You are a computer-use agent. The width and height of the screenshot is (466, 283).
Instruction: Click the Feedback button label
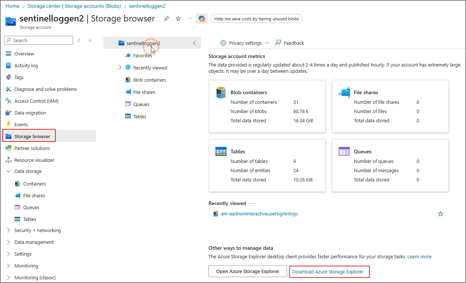[x=294, y=43]
